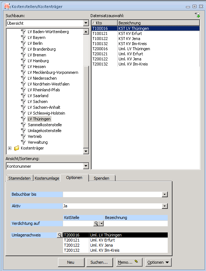
Task: Click funnel icon beside LV Bayern
Action: point(23,37)
